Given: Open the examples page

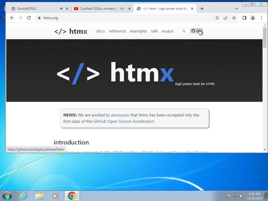Looking at the screenshot, I should click(x=138, y=31).
